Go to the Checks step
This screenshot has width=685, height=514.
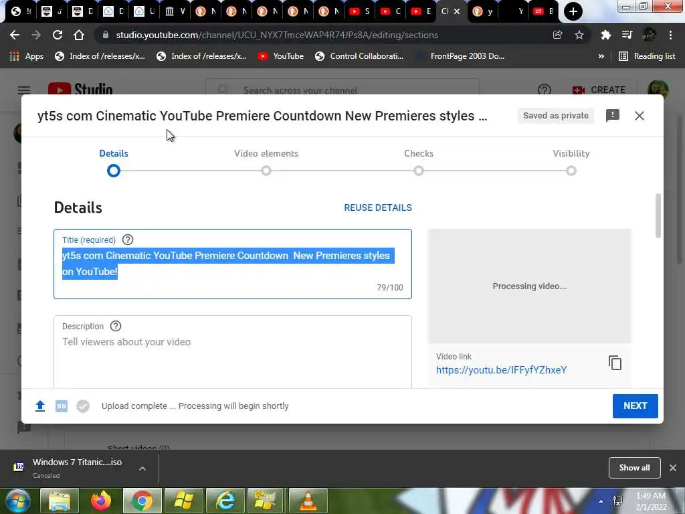419,153
